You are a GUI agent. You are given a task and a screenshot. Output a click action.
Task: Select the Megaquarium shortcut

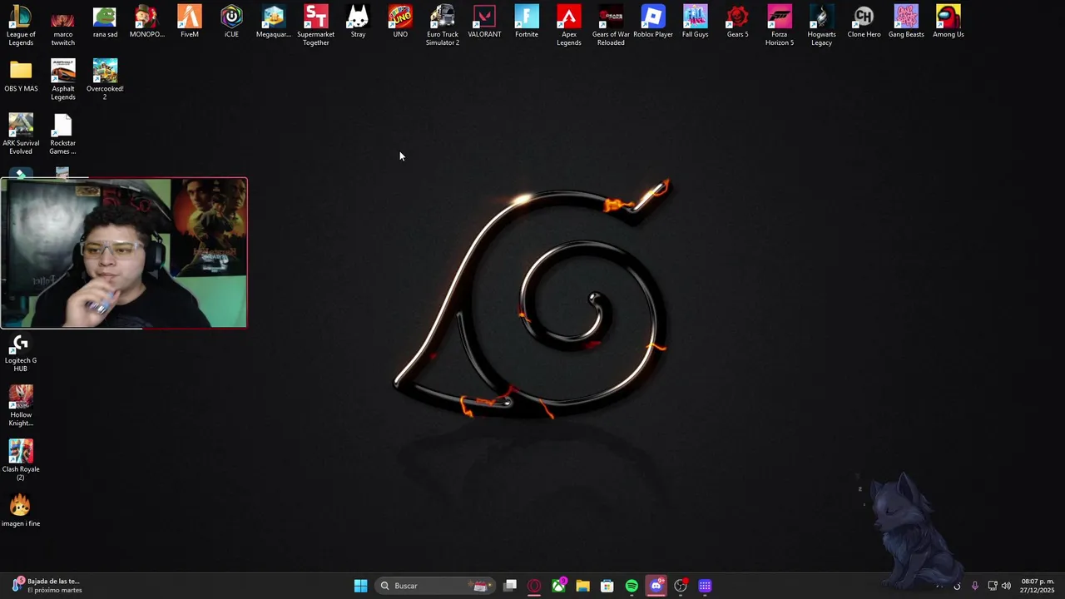pos(274,22)
